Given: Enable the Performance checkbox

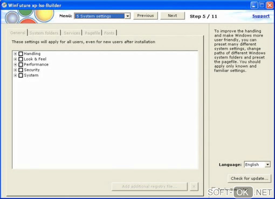Looking at the screenshot, I should click(21, 64).
